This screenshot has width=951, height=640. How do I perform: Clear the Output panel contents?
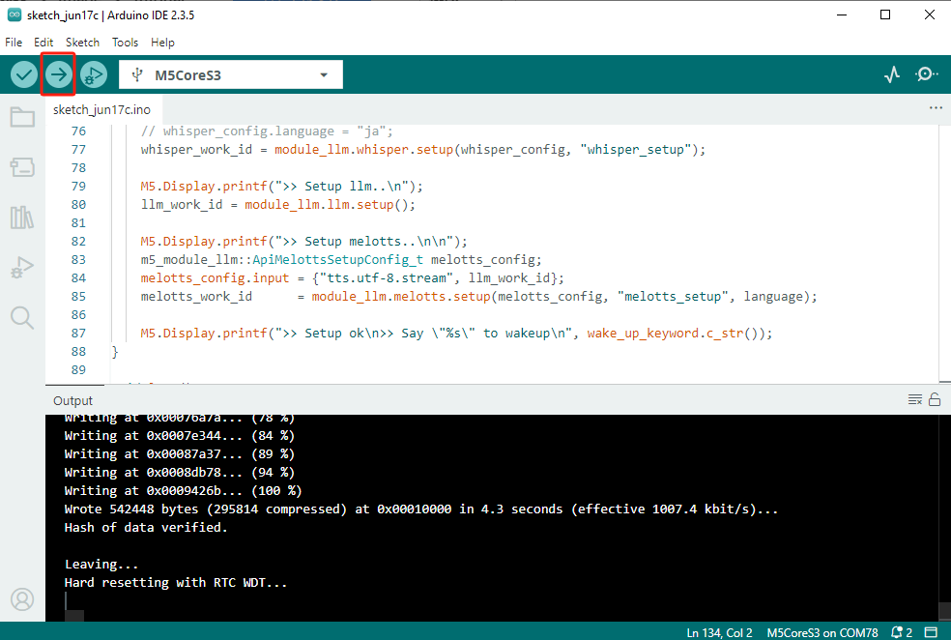pyautogui.click(x=914, y=400)
